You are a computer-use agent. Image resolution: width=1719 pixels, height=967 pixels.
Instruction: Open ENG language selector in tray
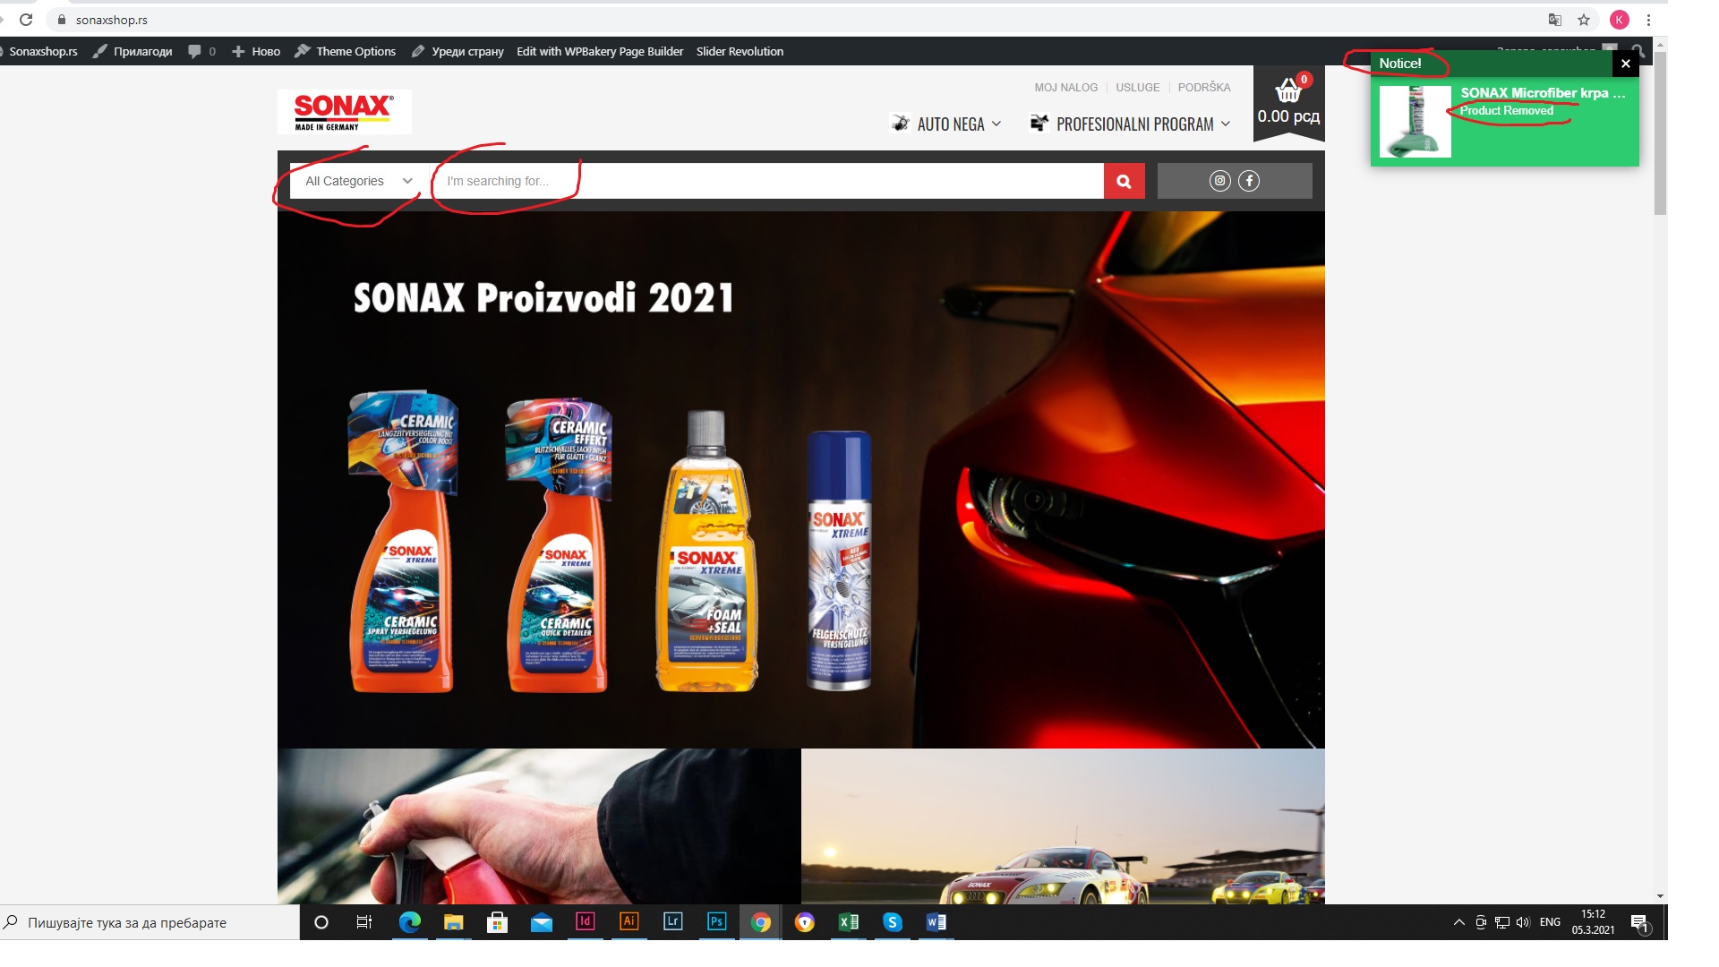(x=1550, y=922)
